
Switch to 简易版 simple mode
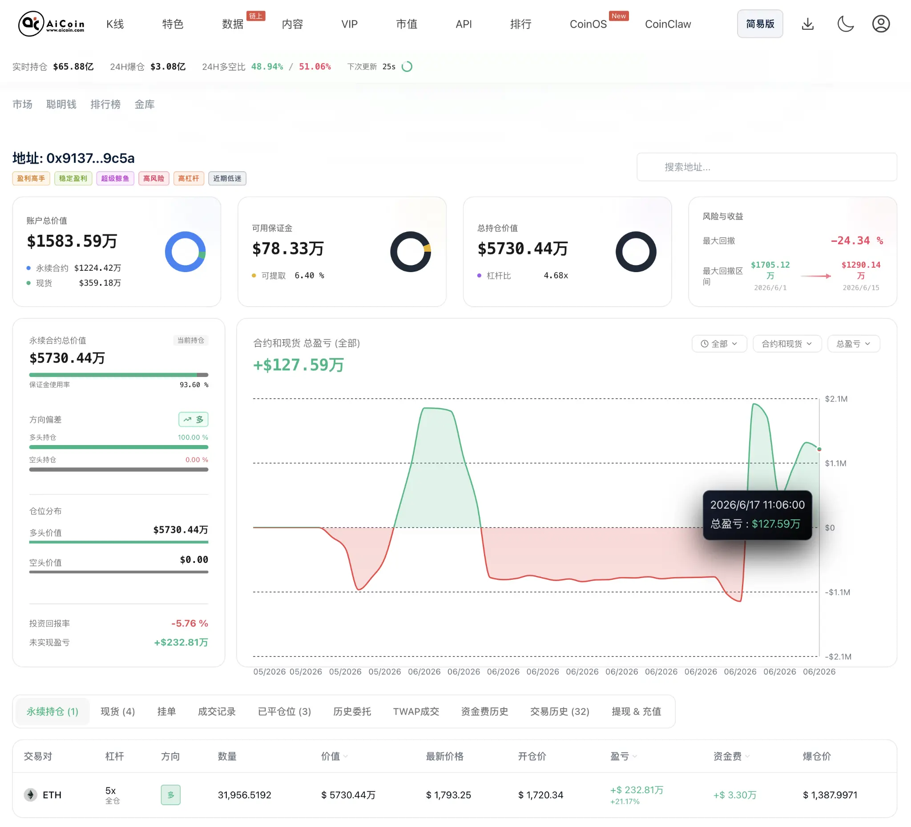760,24
